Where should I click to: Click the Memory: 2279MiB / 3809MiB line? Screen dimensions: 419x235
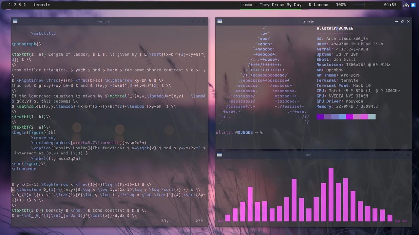(x=347, y=106)
